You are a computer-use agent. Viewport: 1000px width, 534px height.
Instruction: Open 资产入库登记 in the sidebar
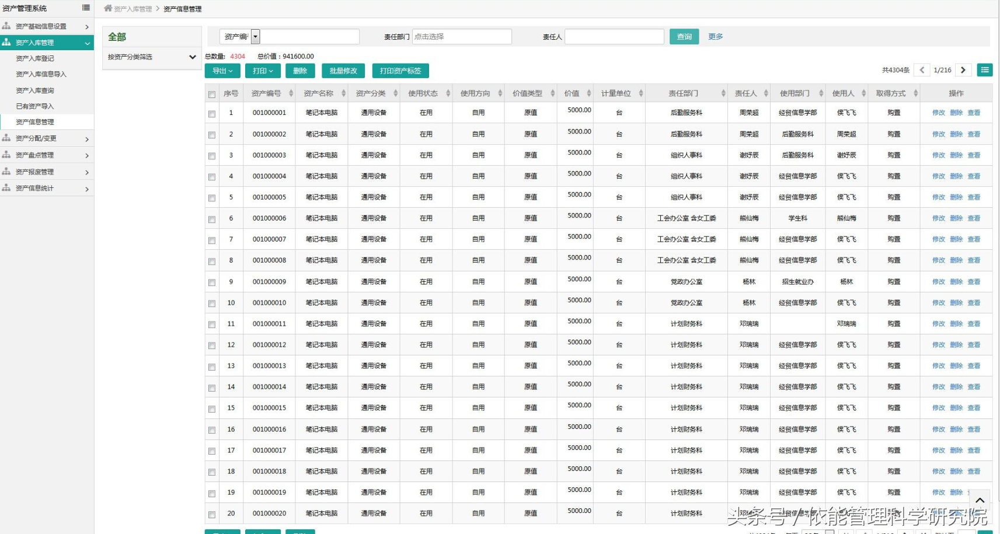click(35, 58)
